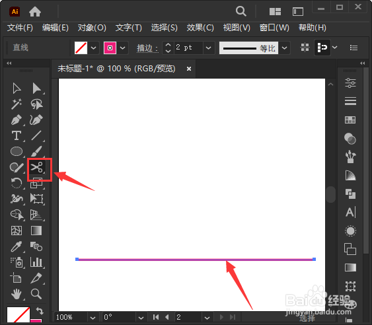Open the 对象(O) menu
The height and width of the screenshot is (325, 372).
92,28
